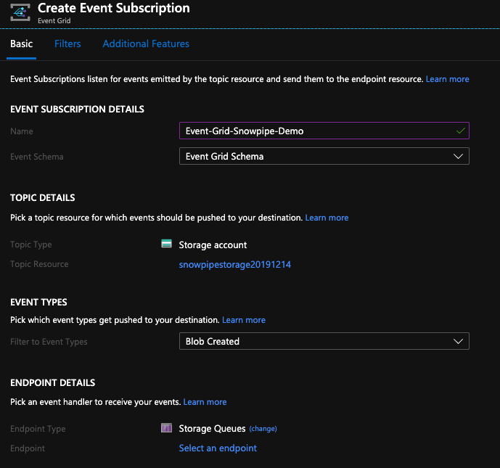Viewport: 500px width, 468px height.
Task: Click the Name field label
Action: click(x=22, y=131)
